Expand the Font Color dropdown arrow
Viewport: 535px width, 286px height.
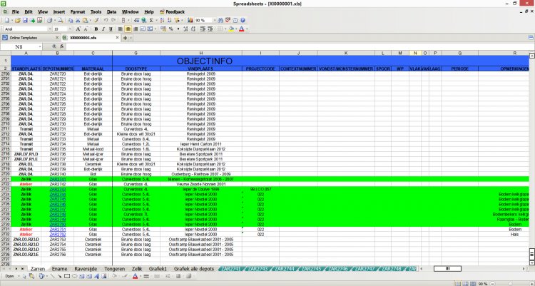click(x=247, y=29)
